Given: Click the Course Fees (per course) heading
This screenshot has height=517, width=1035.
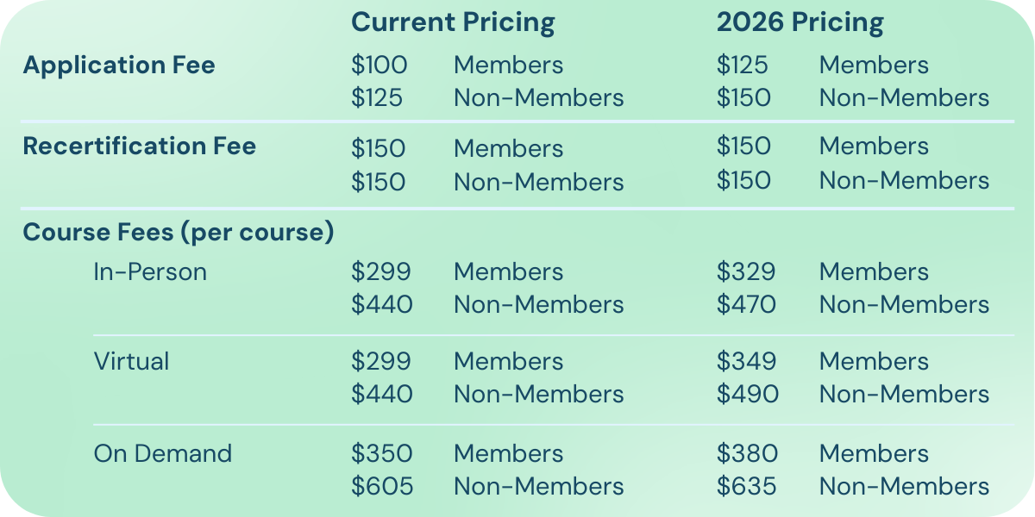Looking at the screenshot, I should click(x=178, y=233).
